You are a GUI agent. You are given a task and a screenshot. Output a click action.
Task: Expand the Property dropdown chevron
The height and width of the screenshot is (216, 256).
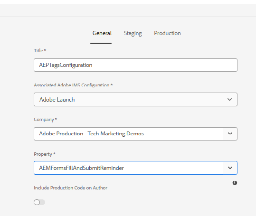[230, 168]
